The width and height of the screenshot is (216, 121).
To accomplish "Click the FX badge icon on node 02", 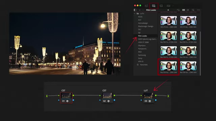I will [x=108, y=101].
